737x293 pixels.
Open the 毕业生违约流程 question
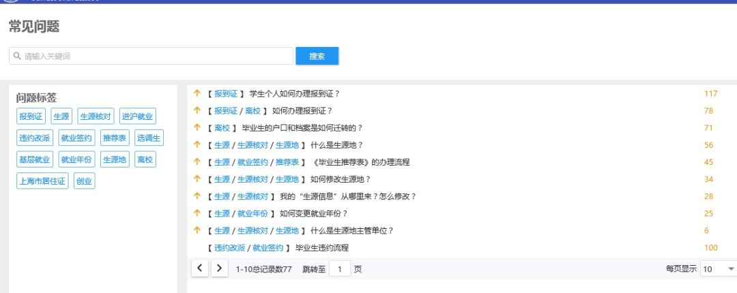tap(321, 247)
